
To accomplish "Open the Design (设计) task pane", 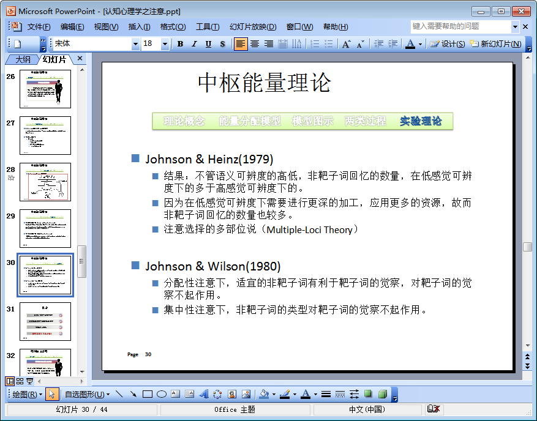I will tap(447, 44).
